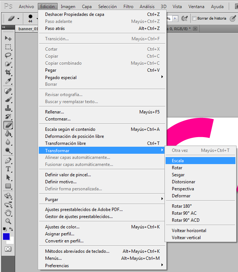238x272 pixels.
Task: Choose Escala in Transformar submenu
Action: [200, 160]
